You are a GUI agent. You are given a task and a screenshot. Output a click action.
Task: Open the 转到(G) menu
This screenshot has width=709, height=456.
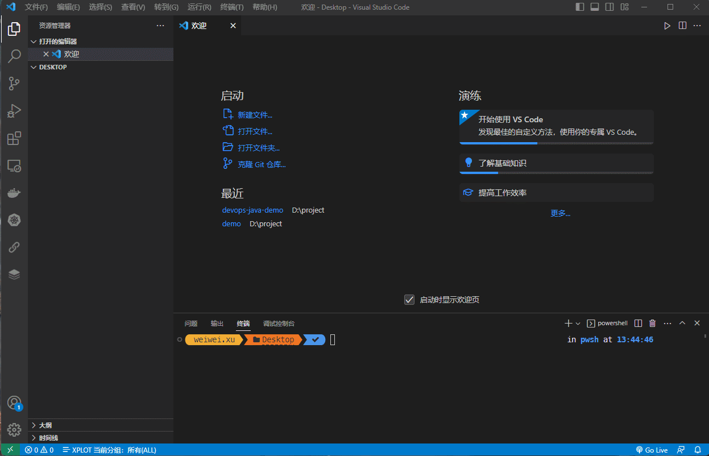pyautogui.click(x=166, y=7)
